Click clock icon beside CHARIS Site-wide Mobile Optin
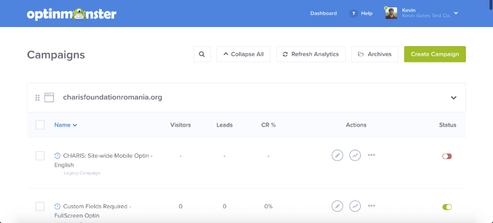This screenshot has width=493, height=223. [x=57, y=155]
